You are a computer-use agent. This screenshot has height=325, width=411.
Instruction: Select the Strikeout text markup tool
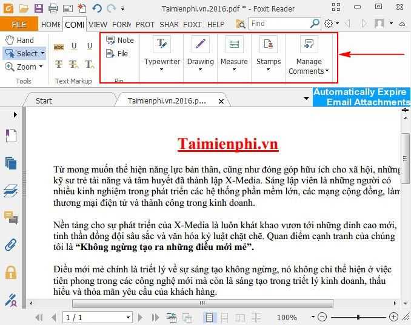pos(59,64)
